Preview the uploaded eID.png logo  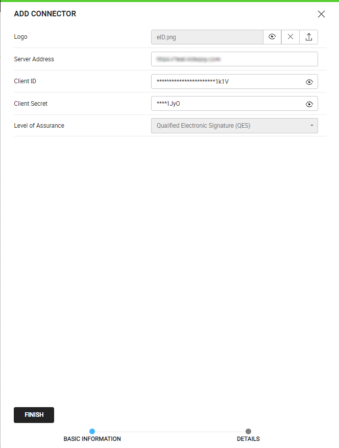(272, 37)
